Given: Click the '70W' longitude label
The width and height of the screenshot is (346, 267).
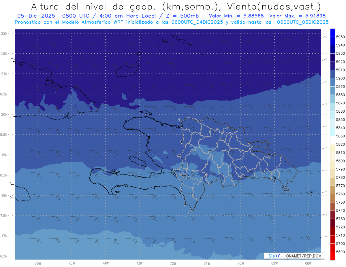Looking at the screenshot, I should coord(241,263).
